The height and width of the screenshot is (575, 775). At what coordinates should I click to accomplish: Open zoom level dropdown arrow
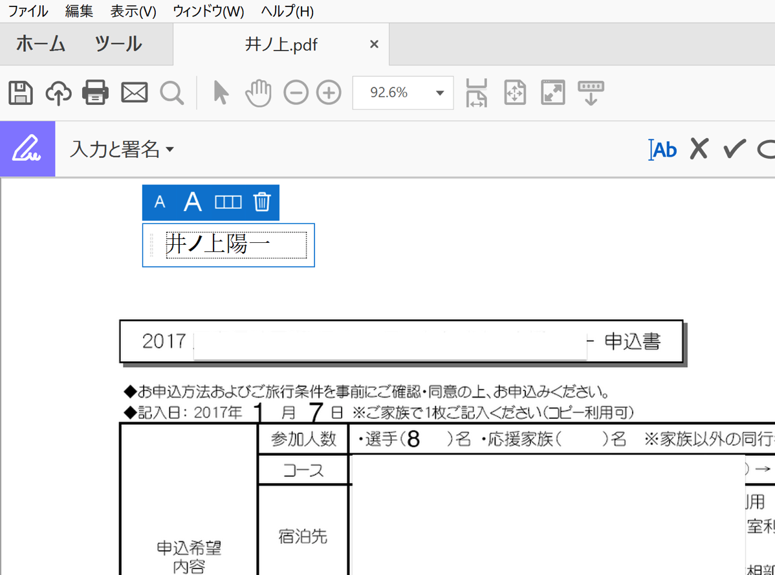click(x=439, y=93)
